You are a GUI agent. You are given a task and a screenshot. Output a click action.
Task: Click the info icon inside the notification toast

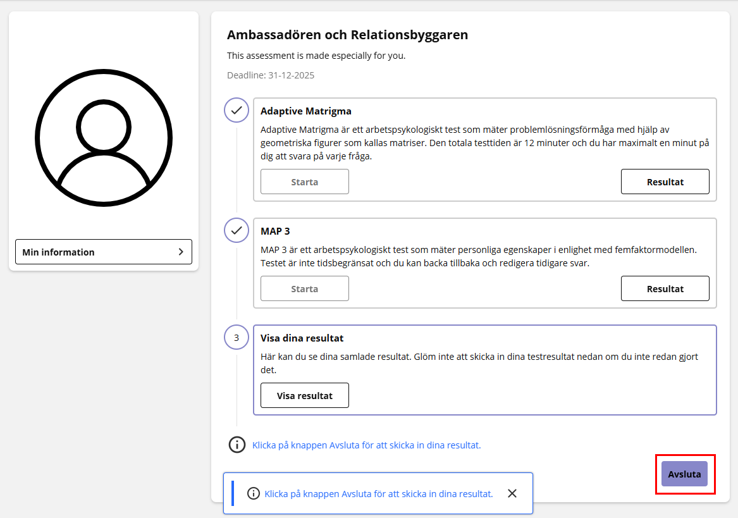pos(254,493)
